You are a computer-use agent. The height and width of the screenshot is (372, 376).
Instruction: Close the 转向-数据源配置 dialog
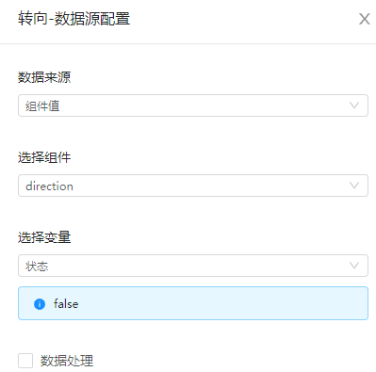click(x=364, y=19)
